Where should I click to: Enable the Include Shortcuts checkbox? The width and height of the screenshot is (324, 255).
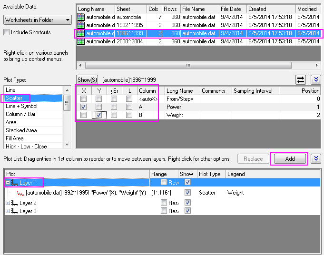click(x=7, y=32)
